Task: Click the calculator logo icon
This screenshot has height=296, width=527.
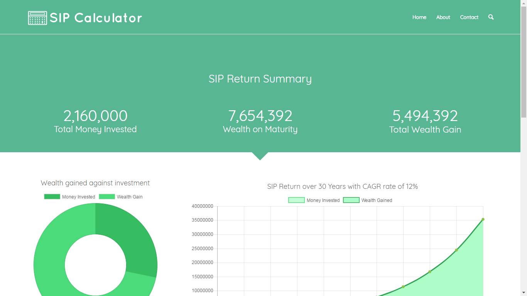Action: coord(37,18)
